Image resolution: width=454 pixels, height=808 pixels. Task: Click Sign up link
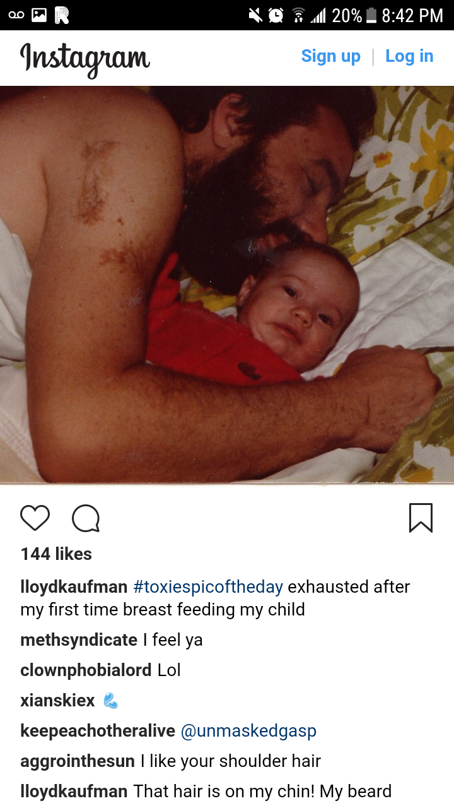(x=331, y=56)
